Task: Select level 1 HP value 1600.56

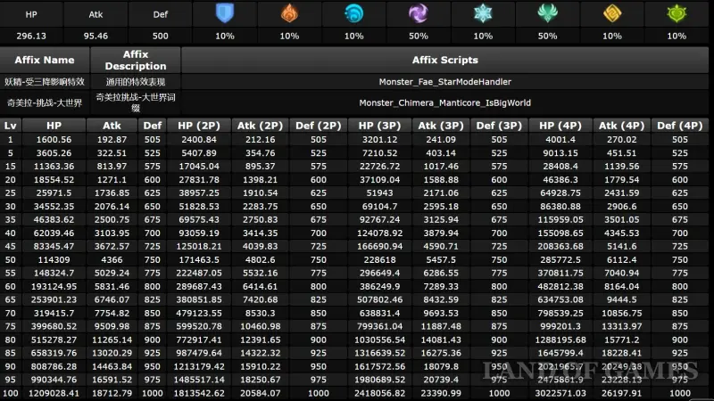Action: pyautogui.click(x=54, y=140)
